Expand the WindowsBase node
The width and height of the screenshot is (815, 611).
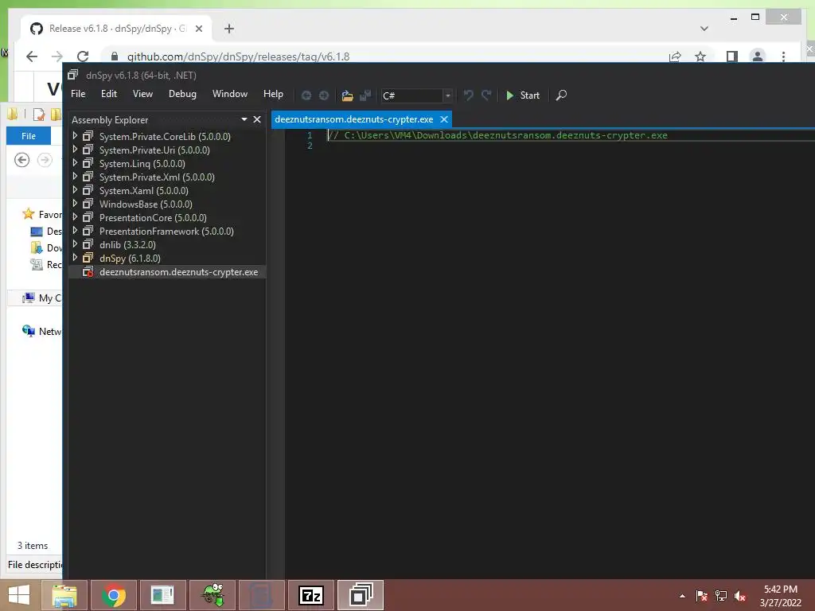pyautogui.click(x=75, y=204)
